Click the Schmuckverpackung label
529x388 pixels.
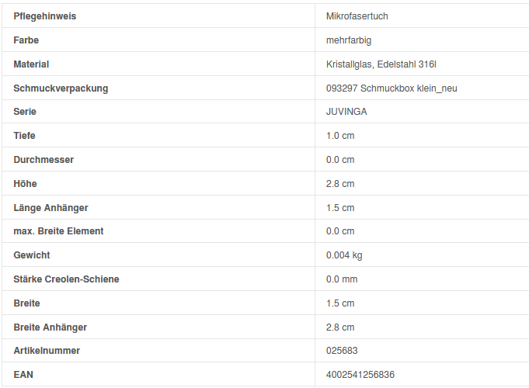[x=61, y=88]
